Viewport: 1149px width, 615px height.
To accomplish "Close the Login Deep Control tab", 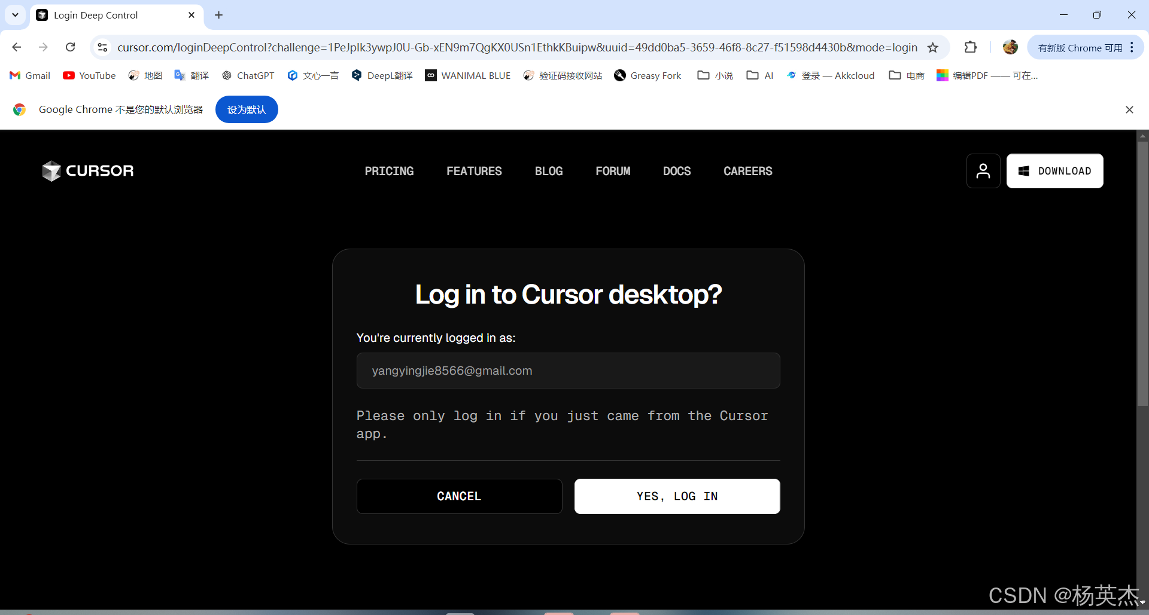I will [x=191, y=15].
